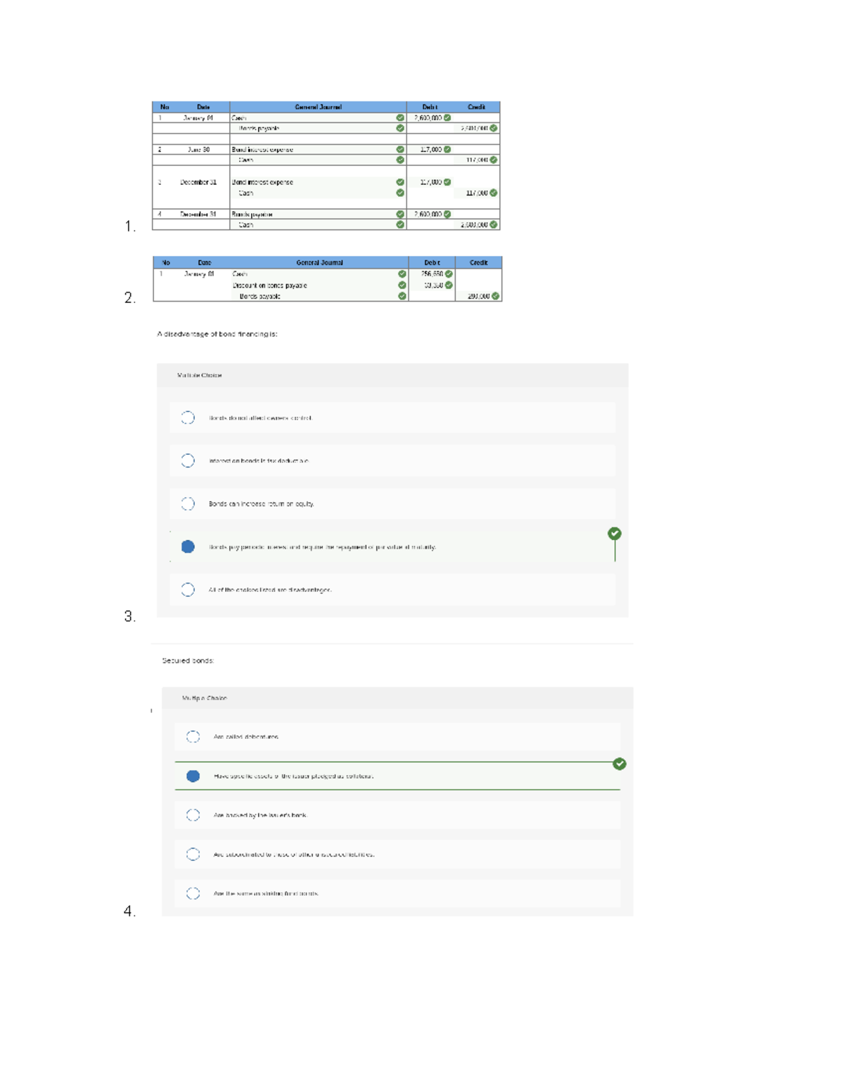Choose 'Are backed by the issuer's bank' option
The width and height of the screenshot is (844, 1092).
coord(193,815)
